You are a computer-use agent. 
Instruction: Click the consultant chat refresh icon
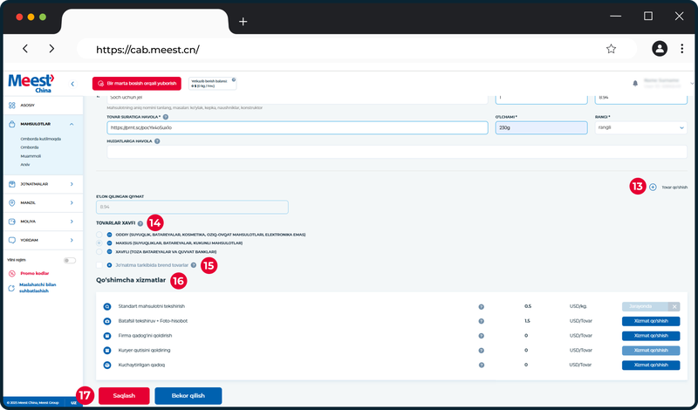(x=12, y=288)
